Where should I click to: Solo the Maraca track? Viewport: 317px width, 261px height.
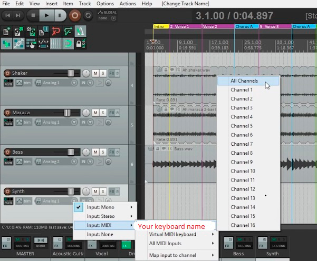tap(103, 113)
